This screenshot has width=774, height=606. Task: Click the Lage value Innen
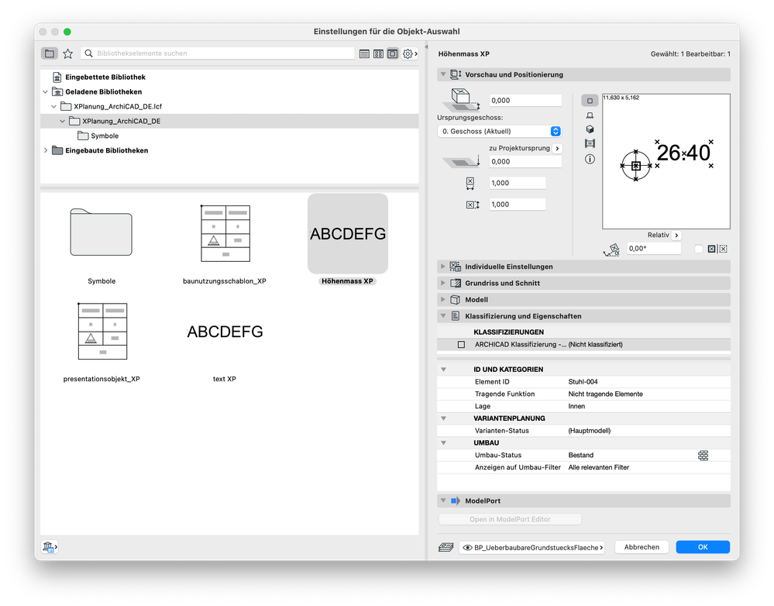pyautogui.click(x=576, y=407)
